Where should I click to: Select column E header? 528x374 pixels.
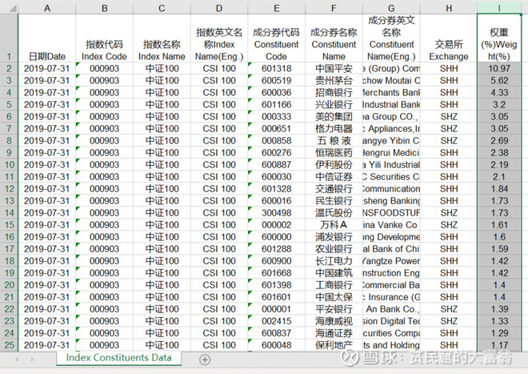pyautogui.click(x=277, y=8)
